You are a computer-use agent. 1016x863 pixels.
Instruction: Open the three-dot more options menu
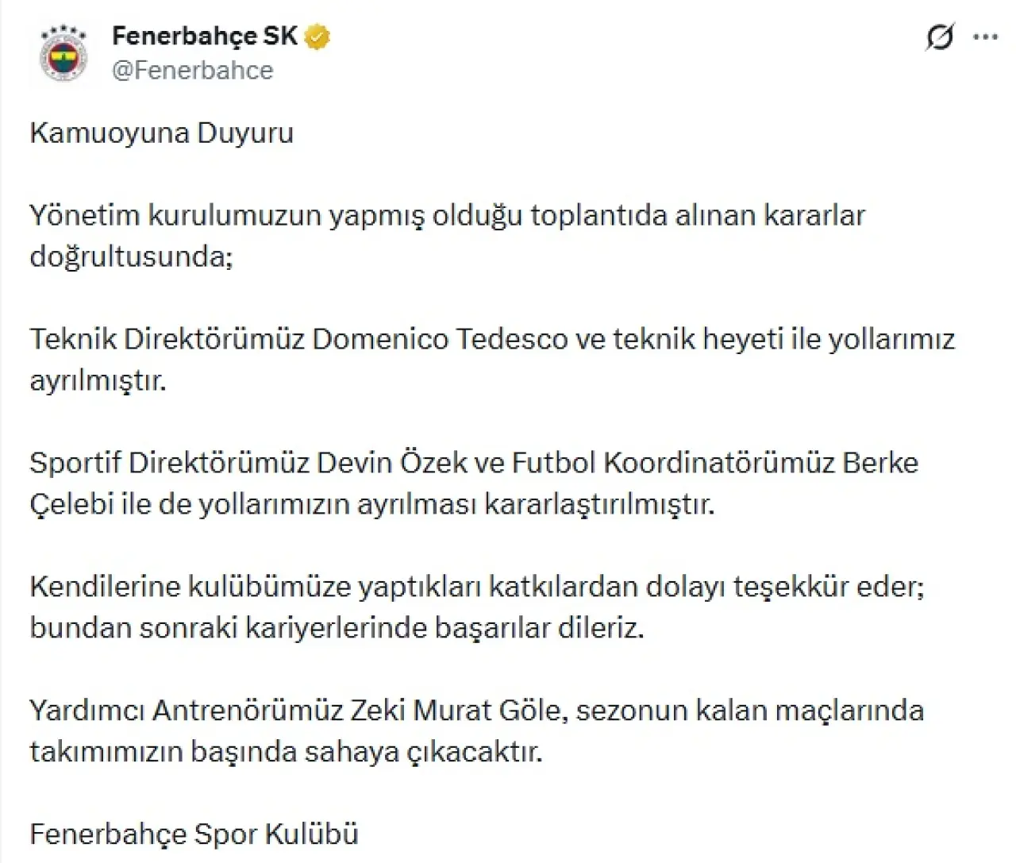(985, 37)
